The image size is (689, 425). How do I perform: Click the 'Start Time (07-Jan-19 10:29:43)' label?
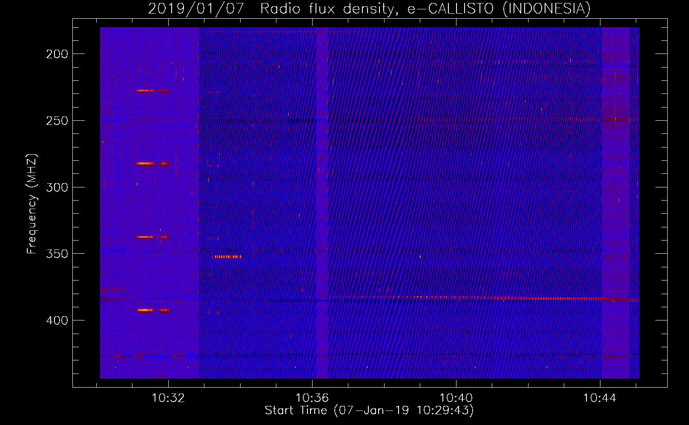[x=369, y=411]
